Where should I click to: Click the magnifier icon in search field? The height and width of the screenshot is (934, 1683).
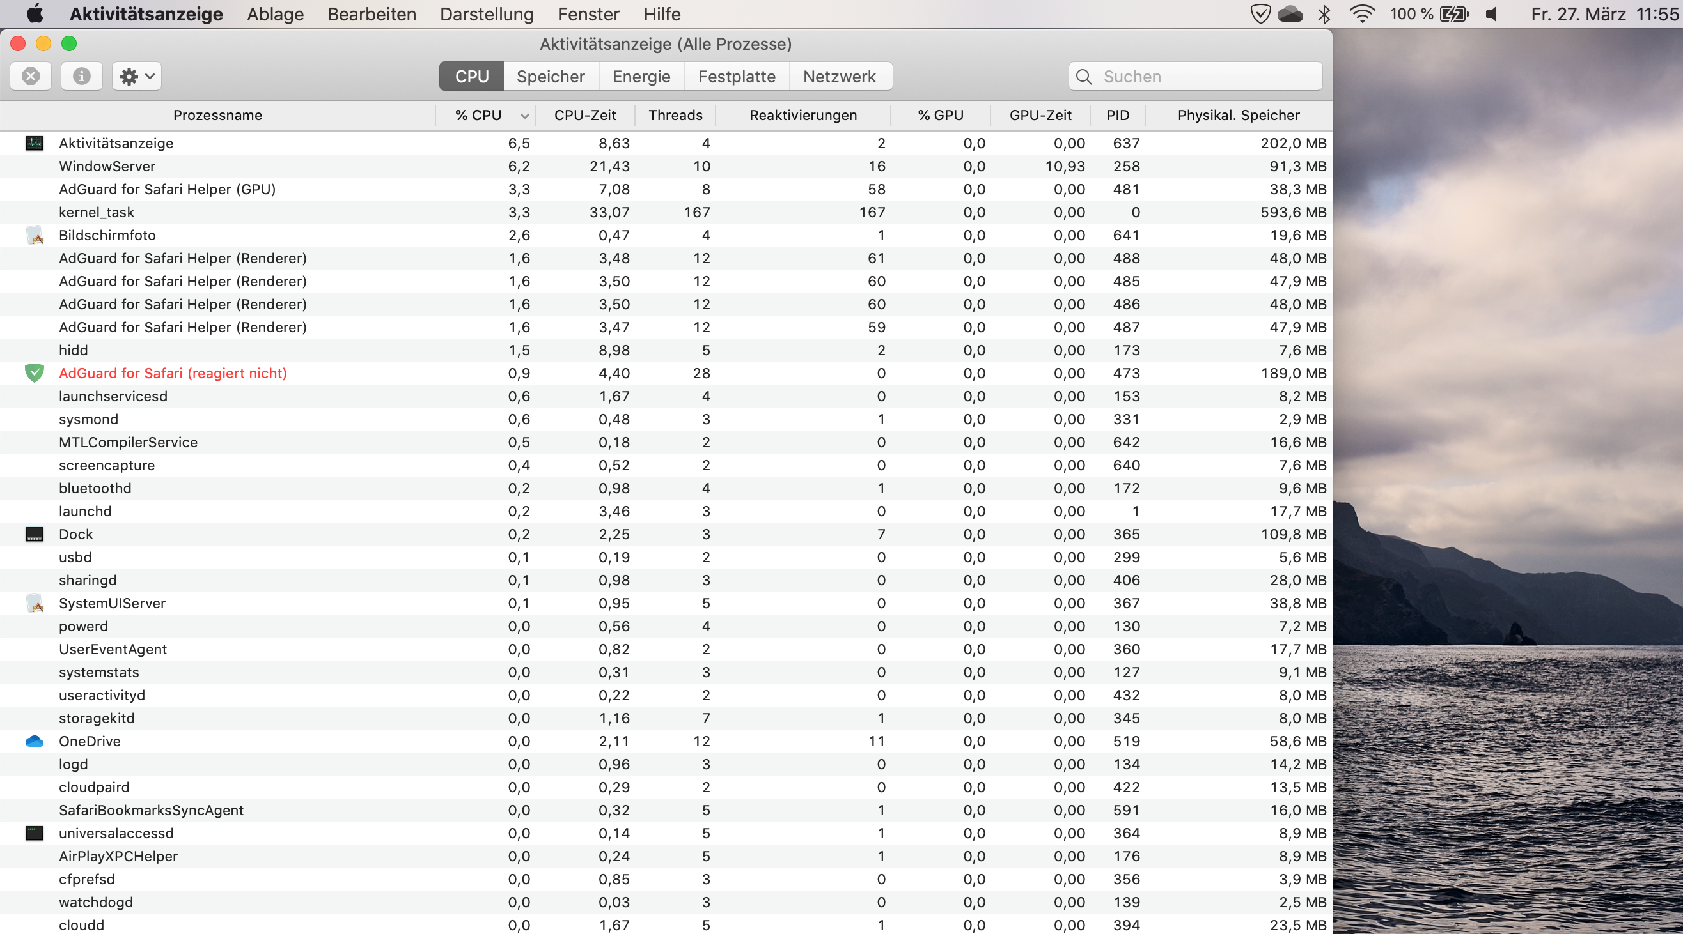[1084, 77]
